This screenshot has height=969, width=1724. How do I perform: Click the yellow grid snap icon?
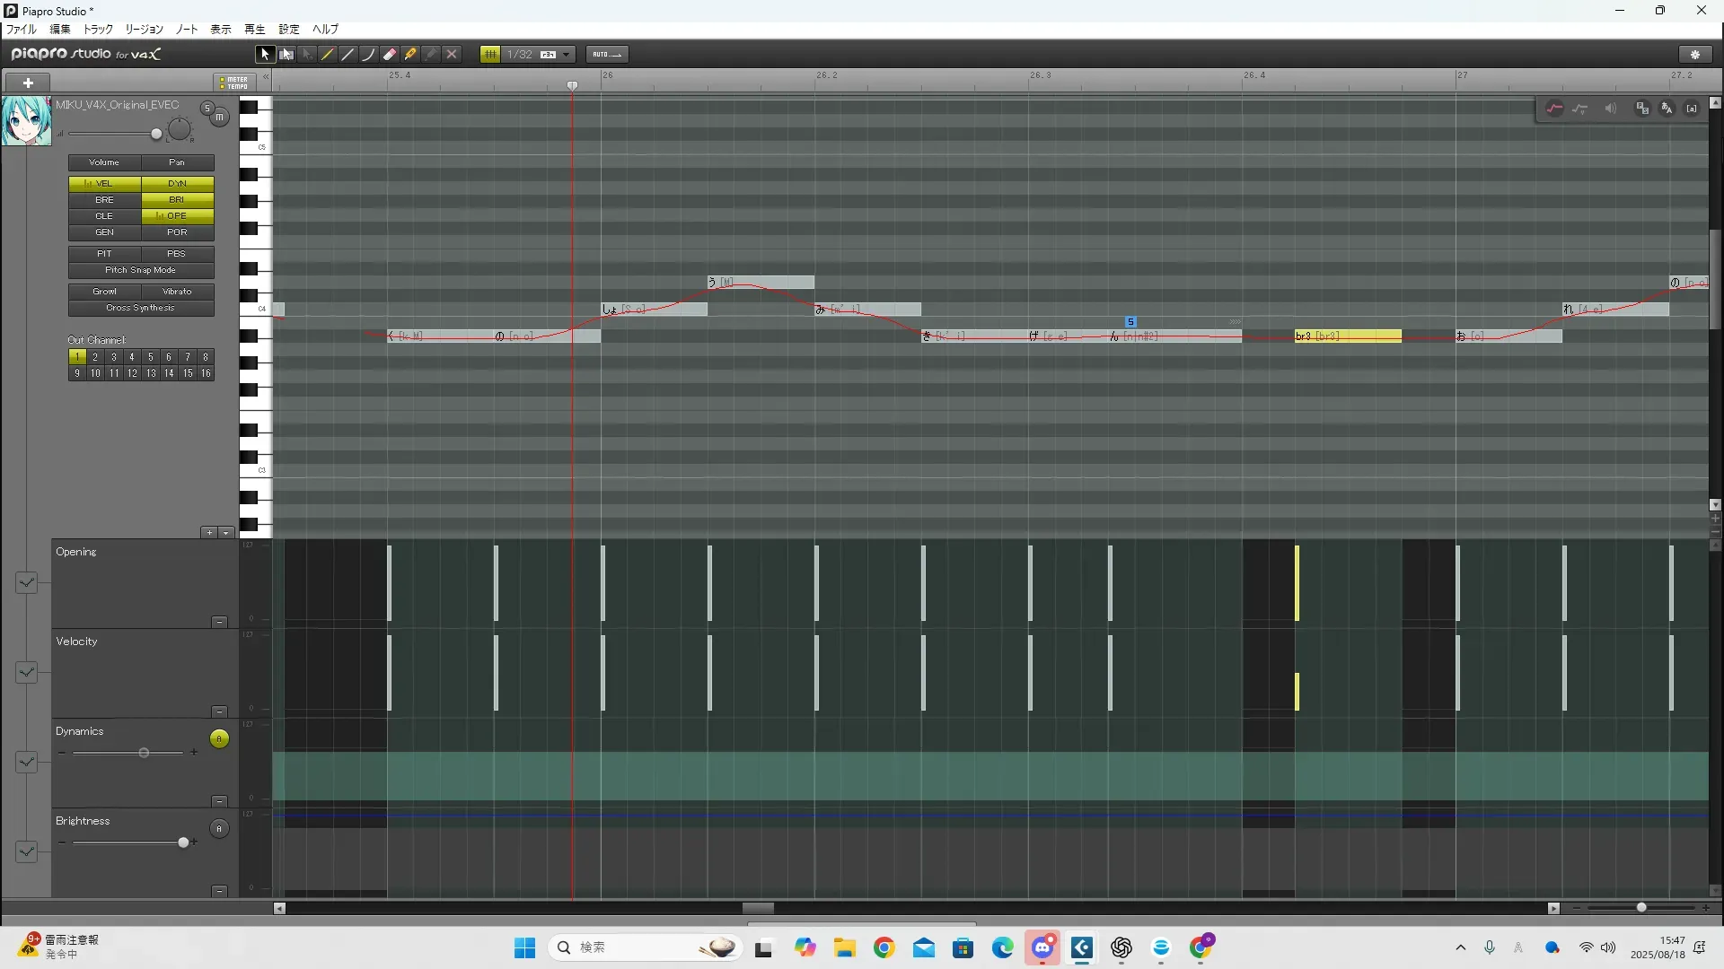(490, 55)
